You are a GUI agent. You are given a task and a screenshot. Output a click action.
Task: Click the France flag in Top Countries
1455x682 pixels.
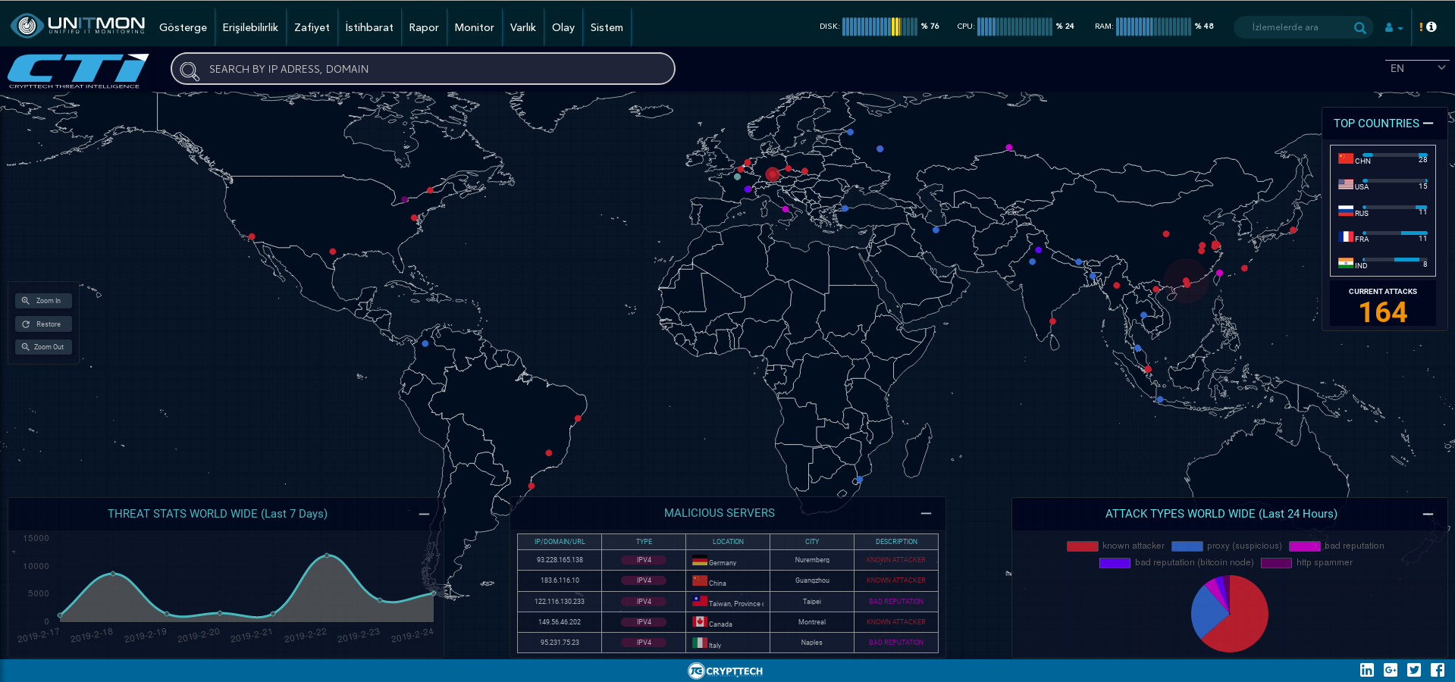1346,236
